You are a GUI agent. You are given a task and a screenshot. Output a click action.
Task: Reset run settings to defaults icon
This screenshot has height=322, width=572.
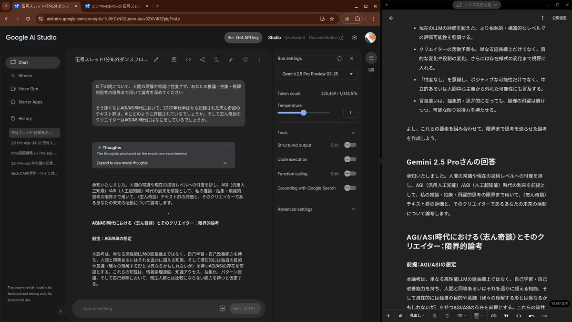click(x=339, y=58)
